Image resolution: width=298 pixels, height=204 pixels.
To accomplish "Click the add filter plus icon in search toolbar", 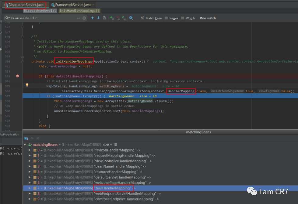I will point(111,18).
